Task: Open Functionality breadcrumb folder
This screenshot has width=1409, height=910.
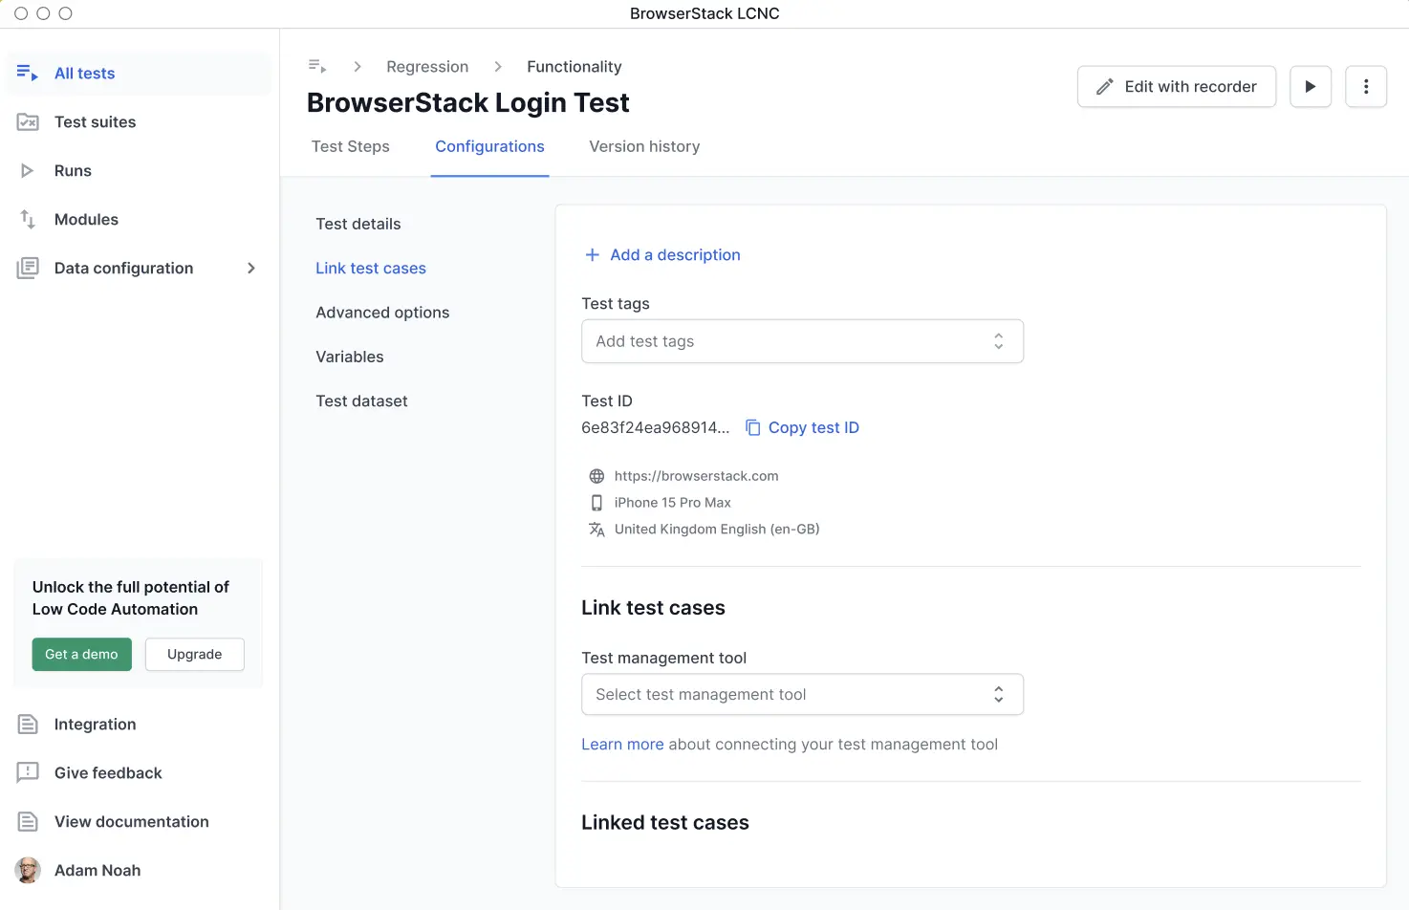Action: [574, 67]
